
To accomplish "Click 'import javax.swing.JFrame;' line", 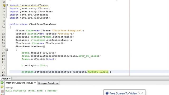I will pyautogui.click(x=29, y=5).
